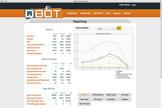Go to the Reporting menu item
Image resolution: width=162 pixels, height=108 pixels.
click(x=98, y=13)
